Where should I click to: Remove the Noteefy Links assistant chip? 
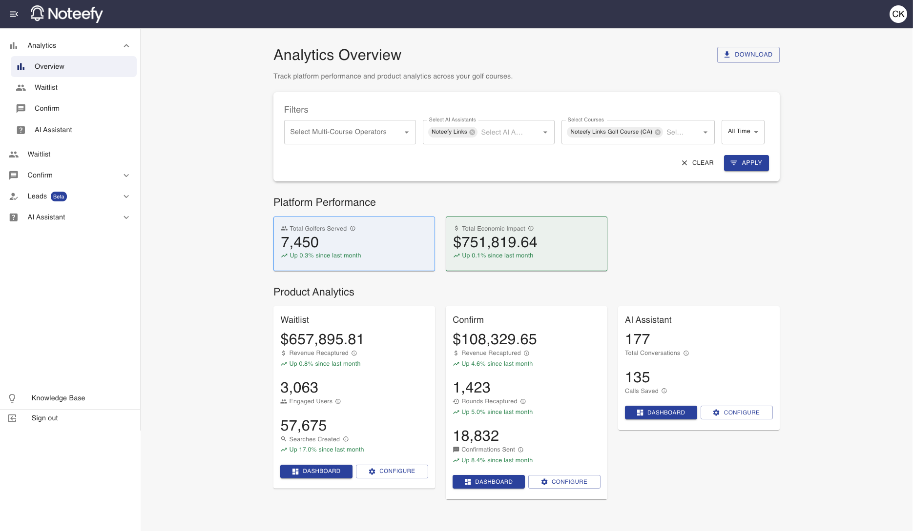[x=472, y=132]
